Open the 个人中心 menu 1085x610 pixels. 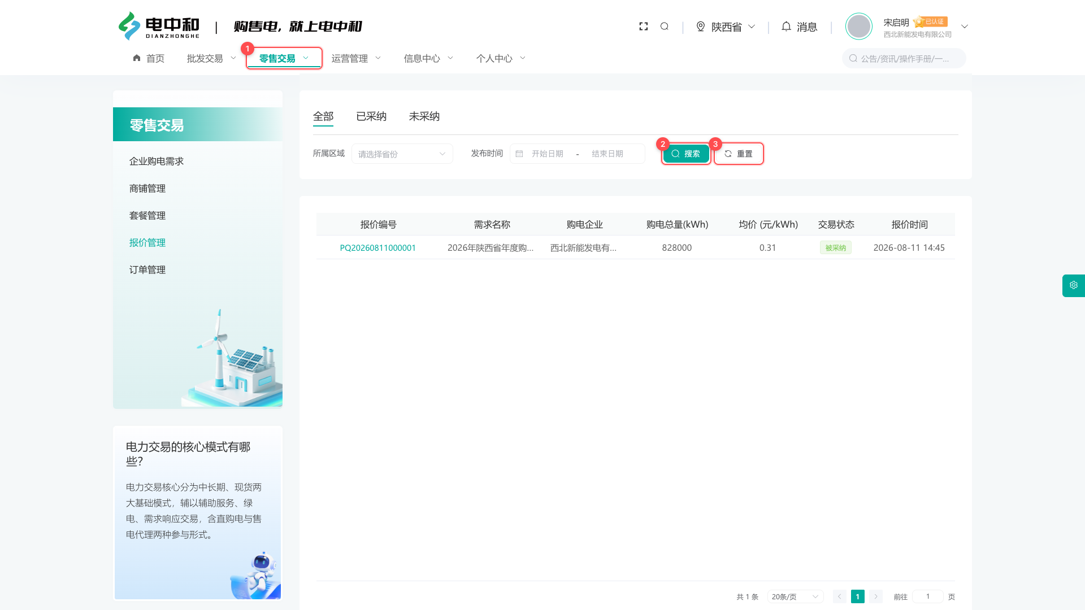(x=501, y=58)
